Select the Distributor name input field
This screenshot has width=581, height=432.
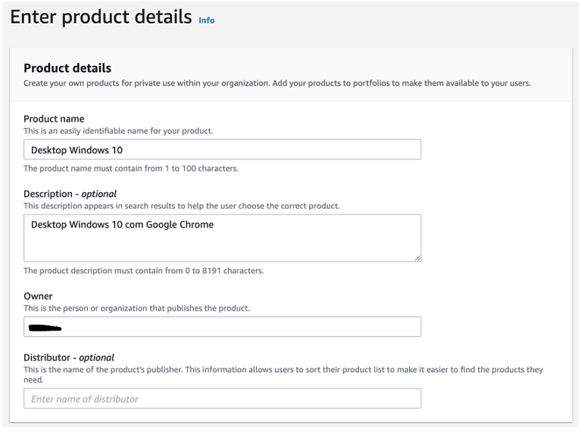point(222,399)
